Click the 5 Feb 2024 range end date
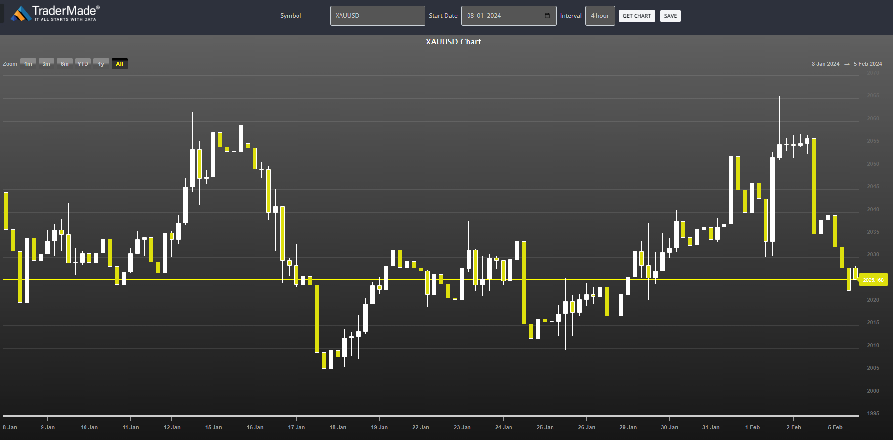The height and width of the screenshot is (440, 893). [x=868, y=64]
